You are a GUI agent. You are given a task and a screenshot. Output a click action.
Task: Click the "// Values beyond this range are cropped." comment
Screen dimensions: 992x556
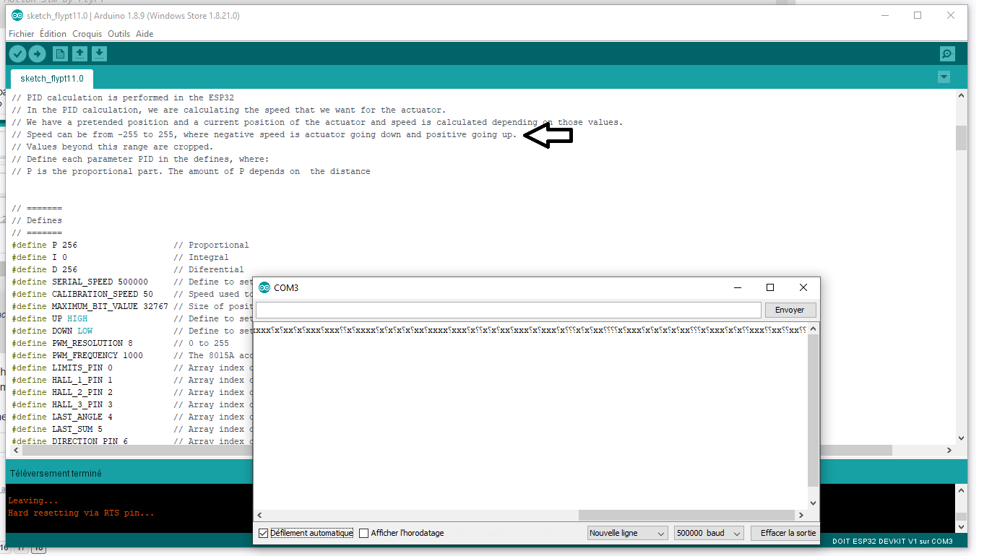[x=112, y=147]
